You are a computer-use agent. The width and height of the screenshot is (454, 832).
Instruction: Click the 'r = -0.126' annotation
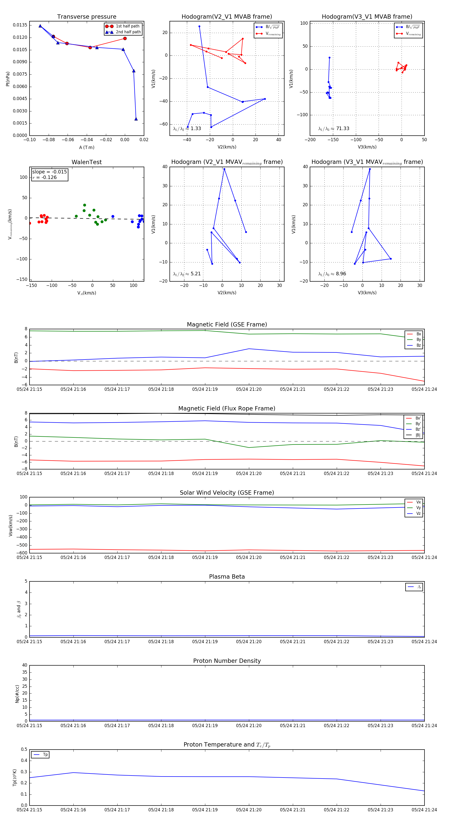tap(45, 177)
